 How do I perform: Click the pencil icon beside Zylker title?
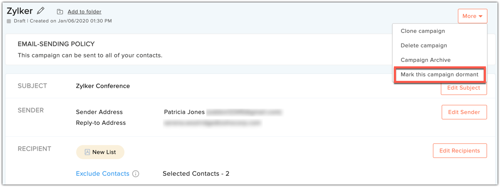(40, 11)
